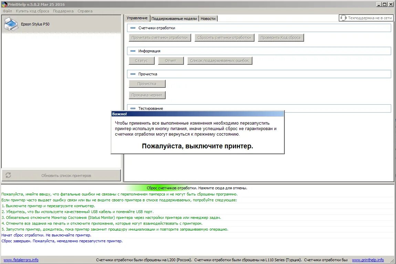
Task: Click log line about USB кабель
Action: pos(77,212)
